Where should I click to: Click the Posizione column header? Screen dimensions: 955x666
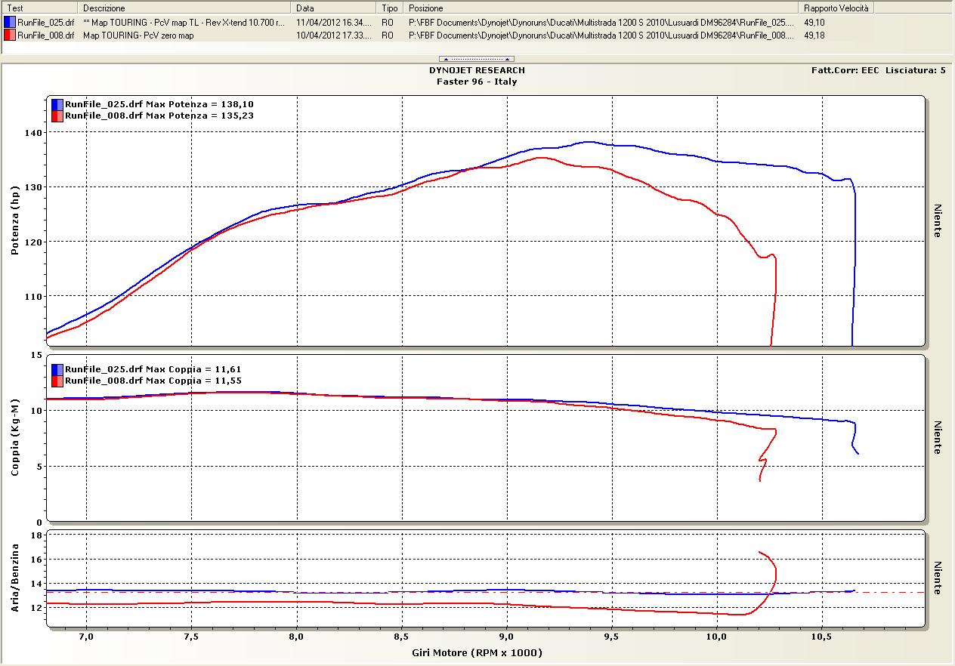(601, 8)
